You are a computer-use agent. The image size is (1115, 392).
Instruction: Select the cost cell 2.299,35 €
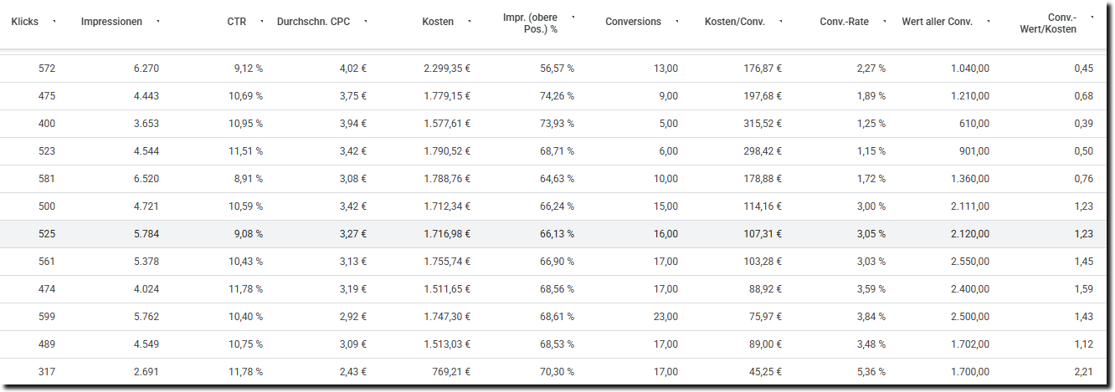click(x=447, y=69)
